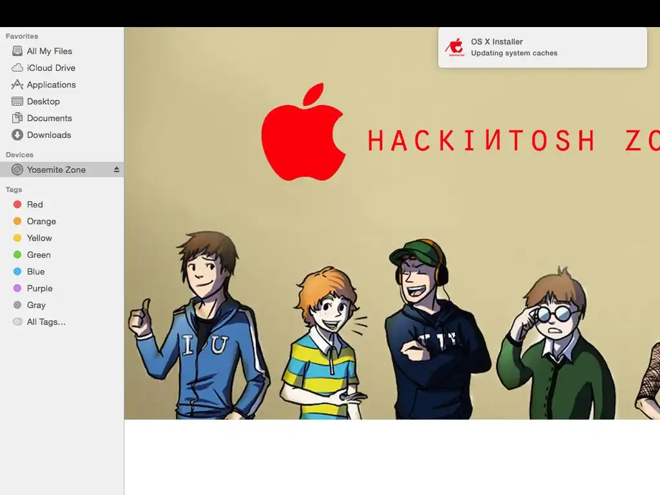
Task: Click the Tags section header
Action: coord(14,189)
